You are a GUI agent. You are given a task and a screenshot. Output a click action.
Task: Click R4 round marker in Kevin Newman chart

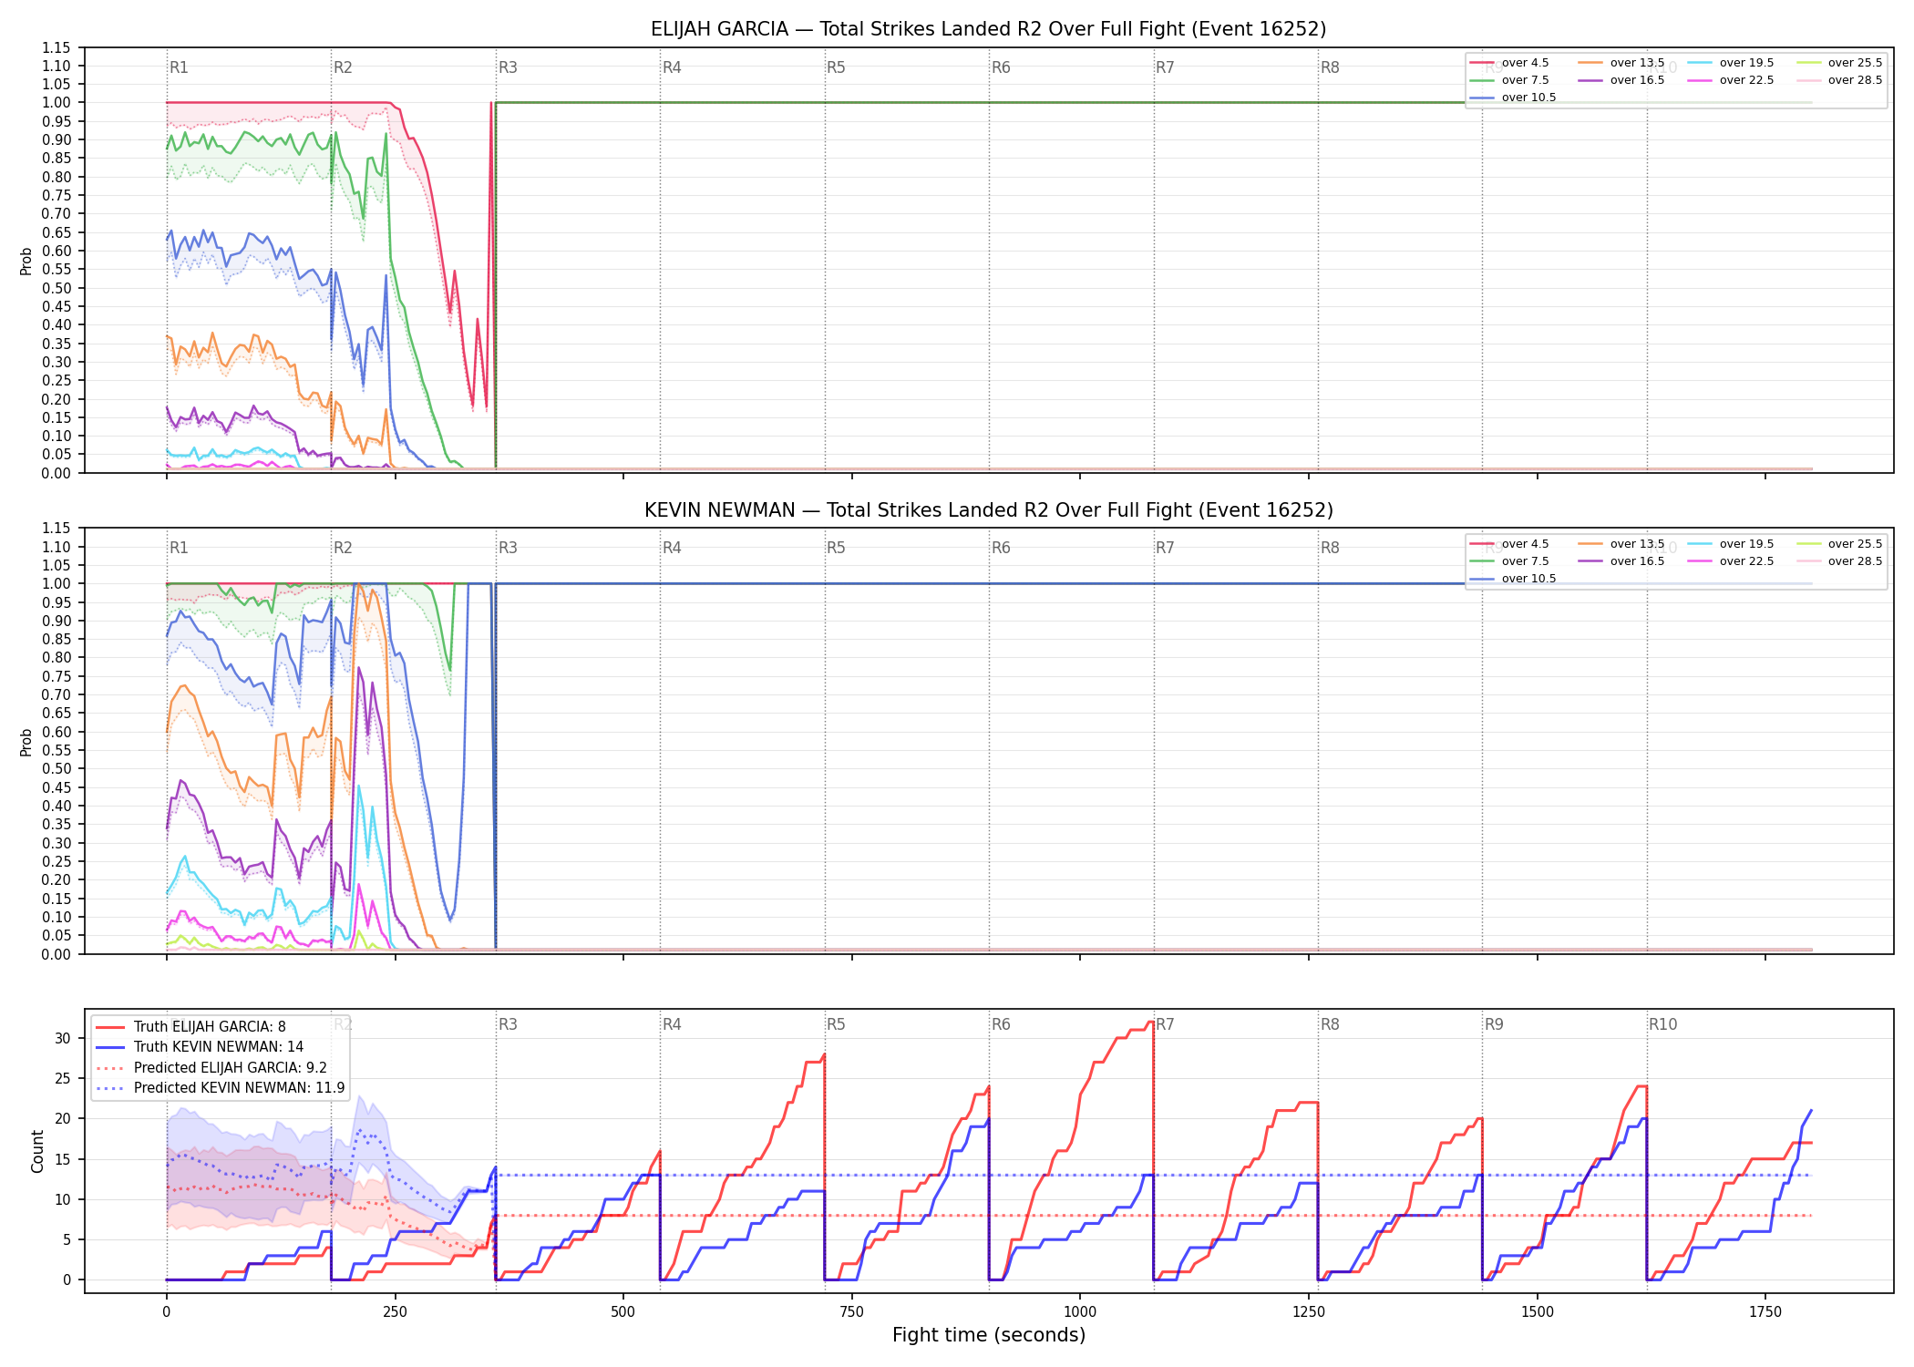tap(672, 548)
